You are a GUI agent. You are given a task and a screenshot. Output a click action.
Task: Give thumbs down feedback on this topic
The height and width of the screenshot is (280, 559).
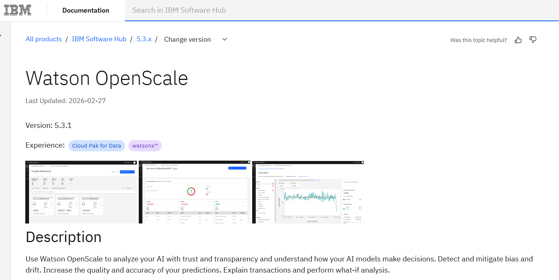[x=533, y=39]
